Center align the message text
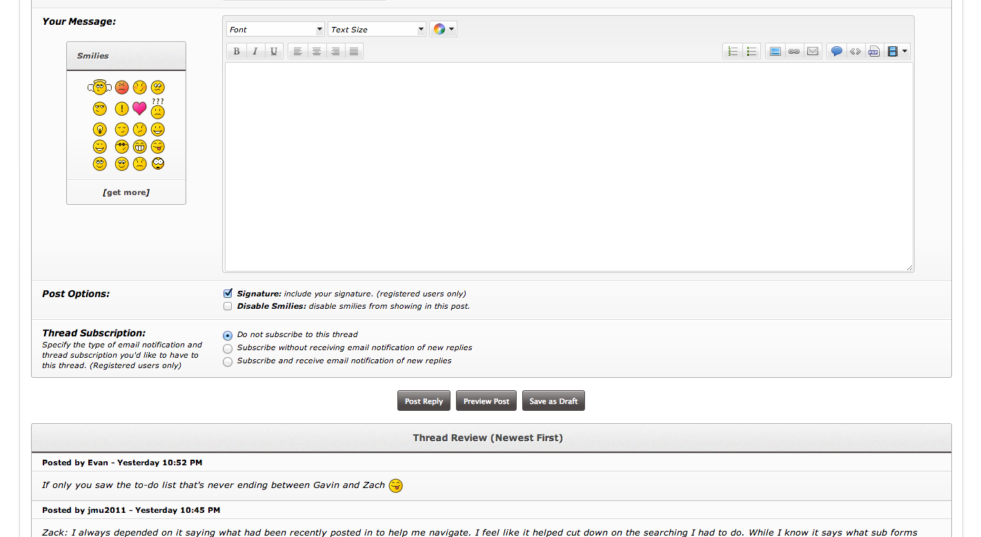The width and height of the screenshot is (981, 537). [317, 52]
